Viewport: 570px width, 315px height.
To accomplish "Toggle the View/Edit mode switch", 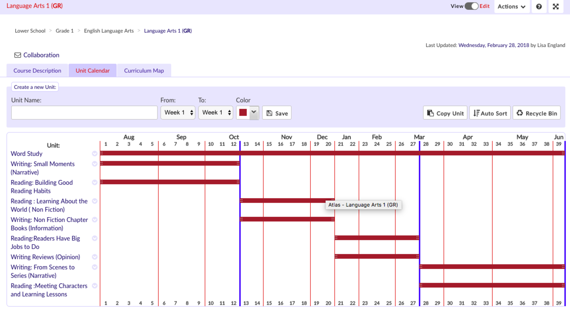I will (471, 6).
